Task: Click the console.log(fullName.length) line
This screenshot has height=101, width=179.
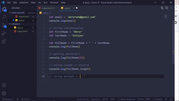Action: (x=70, y=69)
